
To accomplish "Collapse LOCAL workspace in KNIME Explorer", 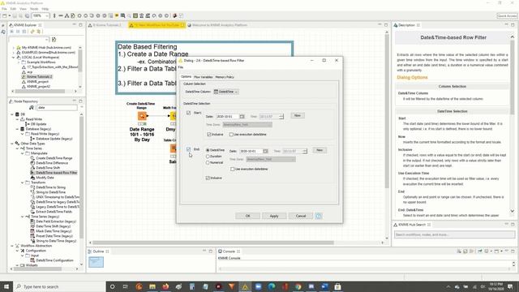I will pos(14,58).
